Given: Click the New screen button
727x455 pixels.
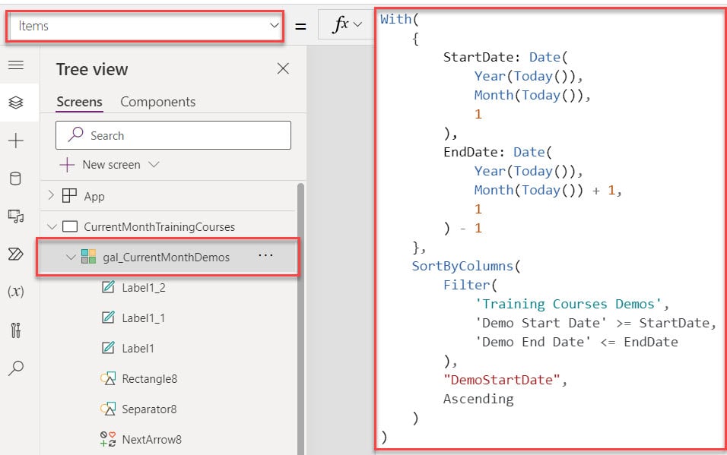Looking at the screenshot, I should (110, 165).
